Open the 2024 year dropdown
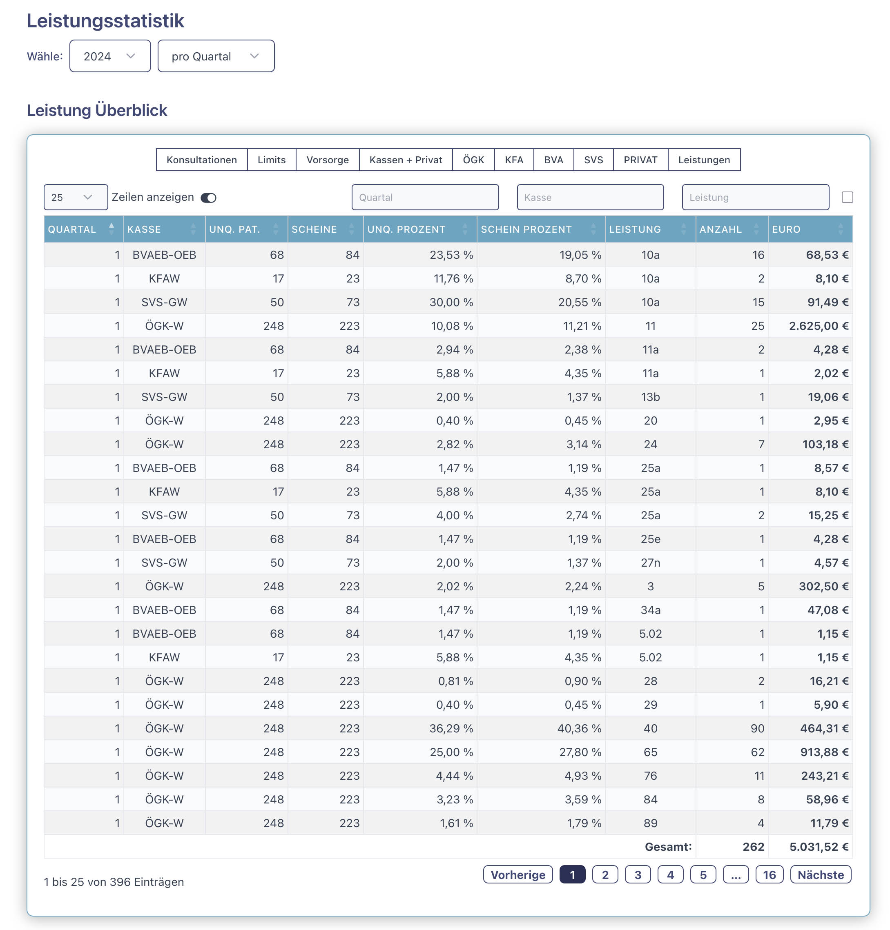This screenshot has width=890, height=930. [x=110, y=56]
